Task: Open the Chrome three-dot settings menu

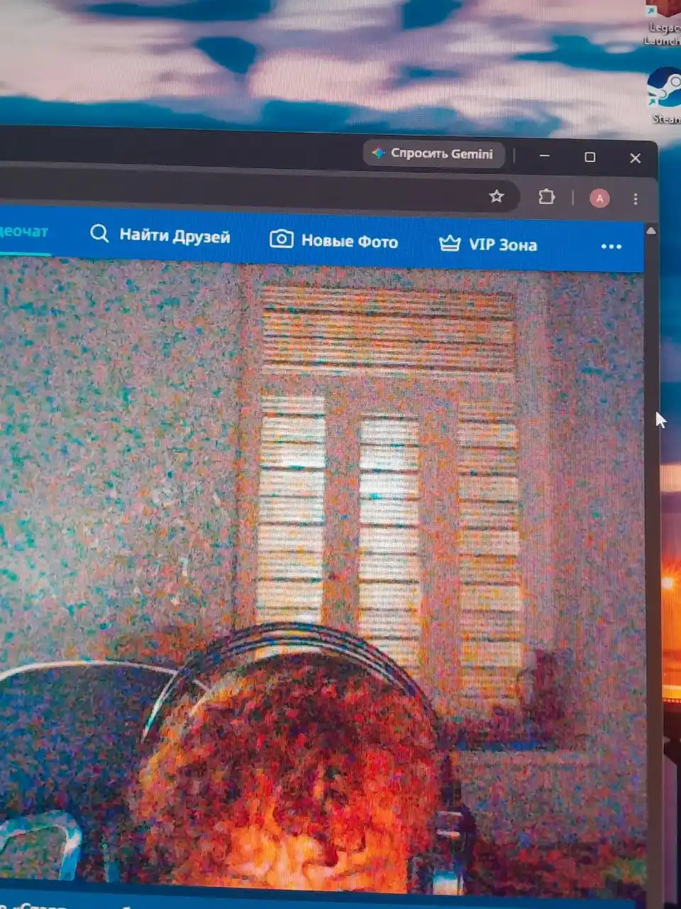Action: (636, 200)
